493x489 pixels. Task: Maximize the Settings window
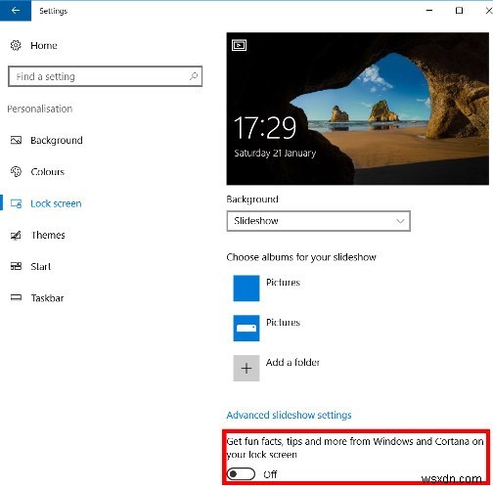tap(459, 11)
